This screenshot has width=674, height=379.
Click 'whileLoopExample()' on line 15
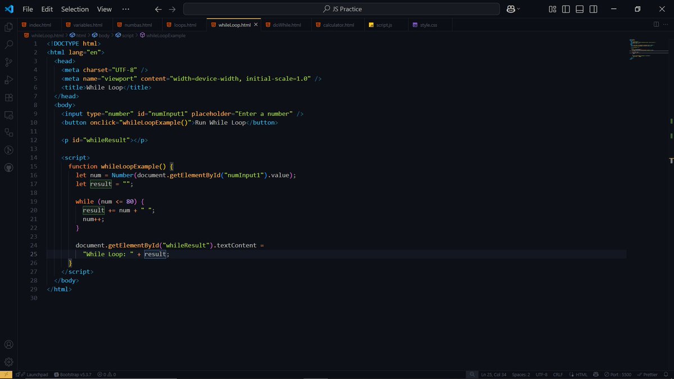click(x=133, y=166)
